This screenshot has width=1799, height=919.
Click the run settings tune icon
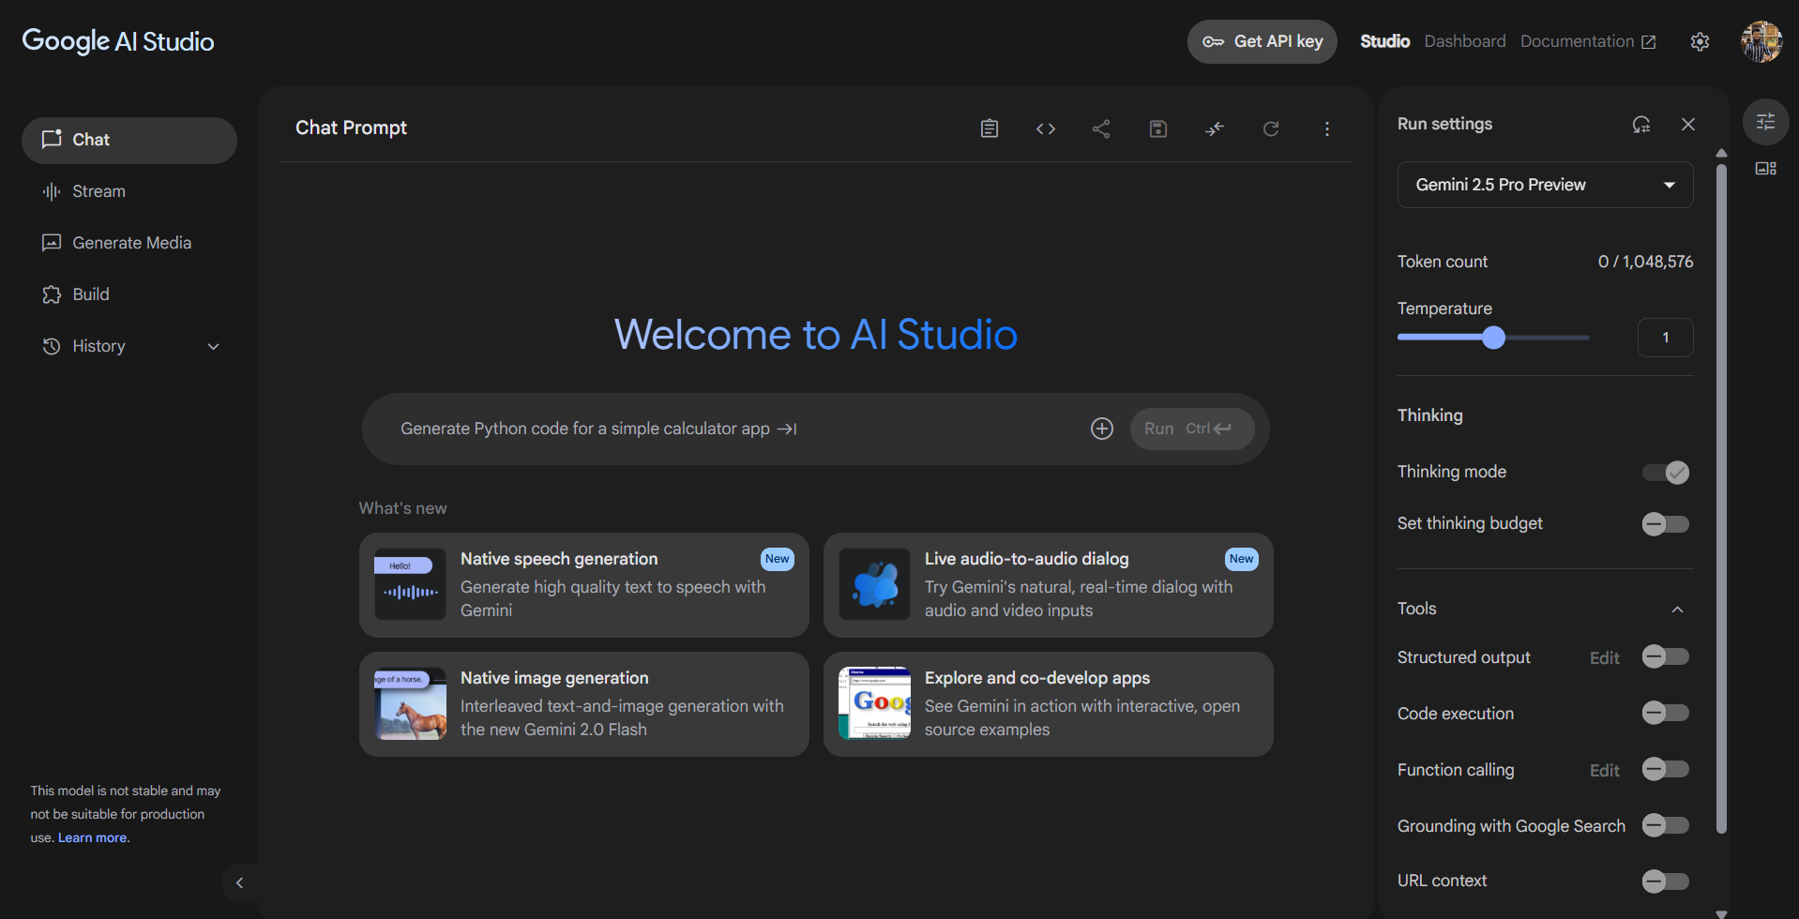(x=1765, y=122)
